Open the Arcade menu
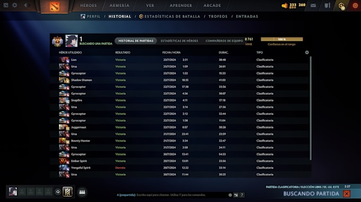 pyautogui.click(x=212, y=5)
